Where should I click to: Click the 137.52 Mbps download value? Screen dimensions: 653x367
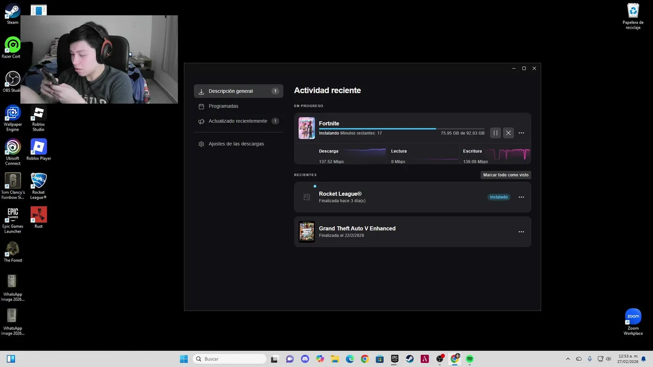pyautogui.click(x=332, y=162)
